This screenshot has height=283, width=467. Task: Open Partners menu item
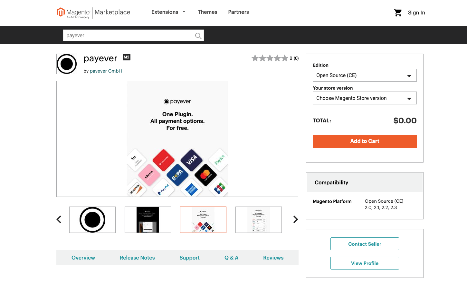[x=239, y=12]
